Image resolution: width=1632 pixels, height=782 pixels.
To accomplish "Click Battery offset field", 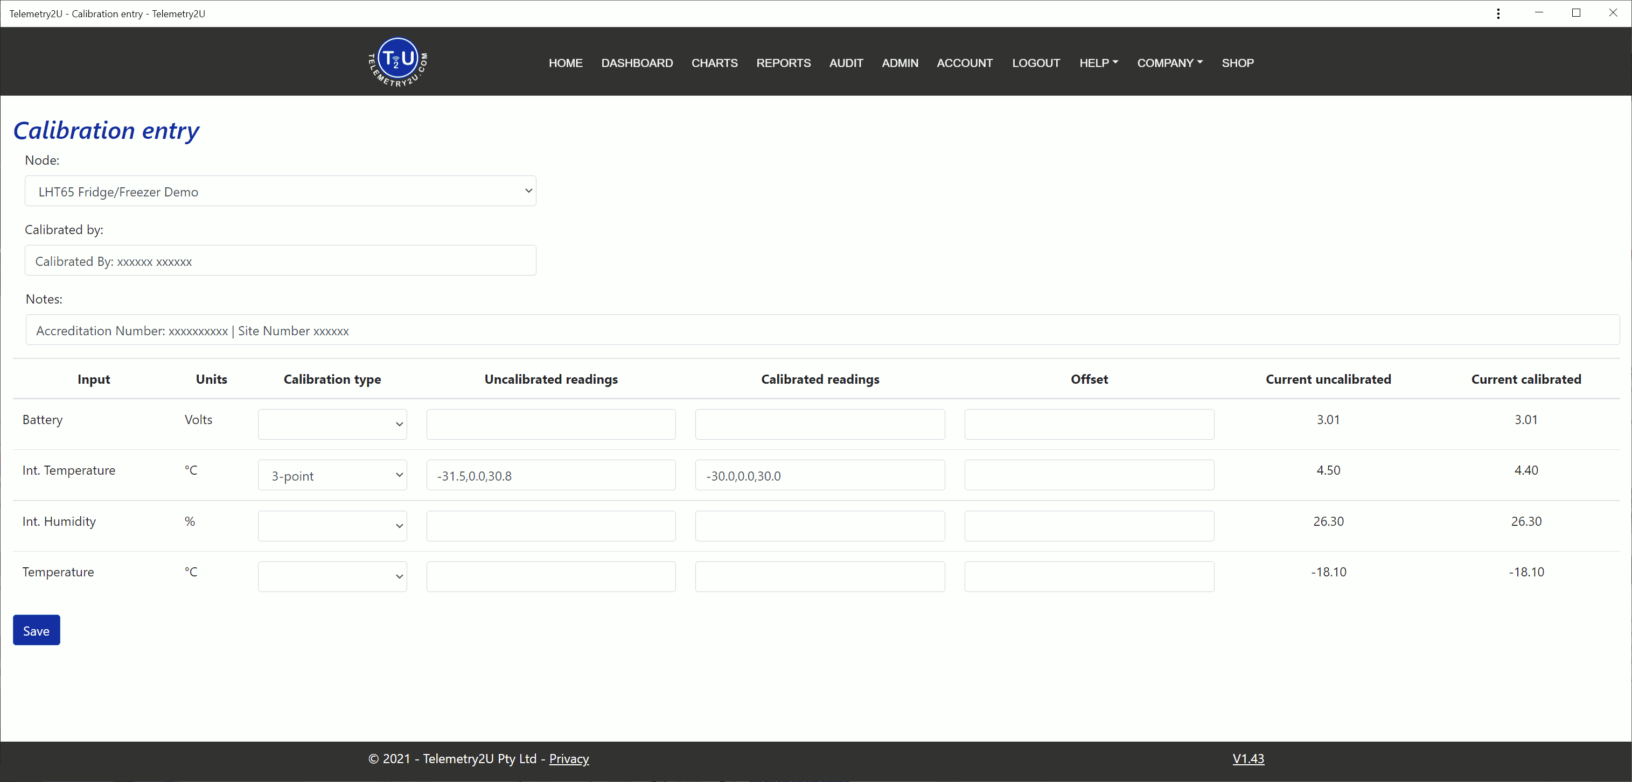I will (x=1089, y=424).
